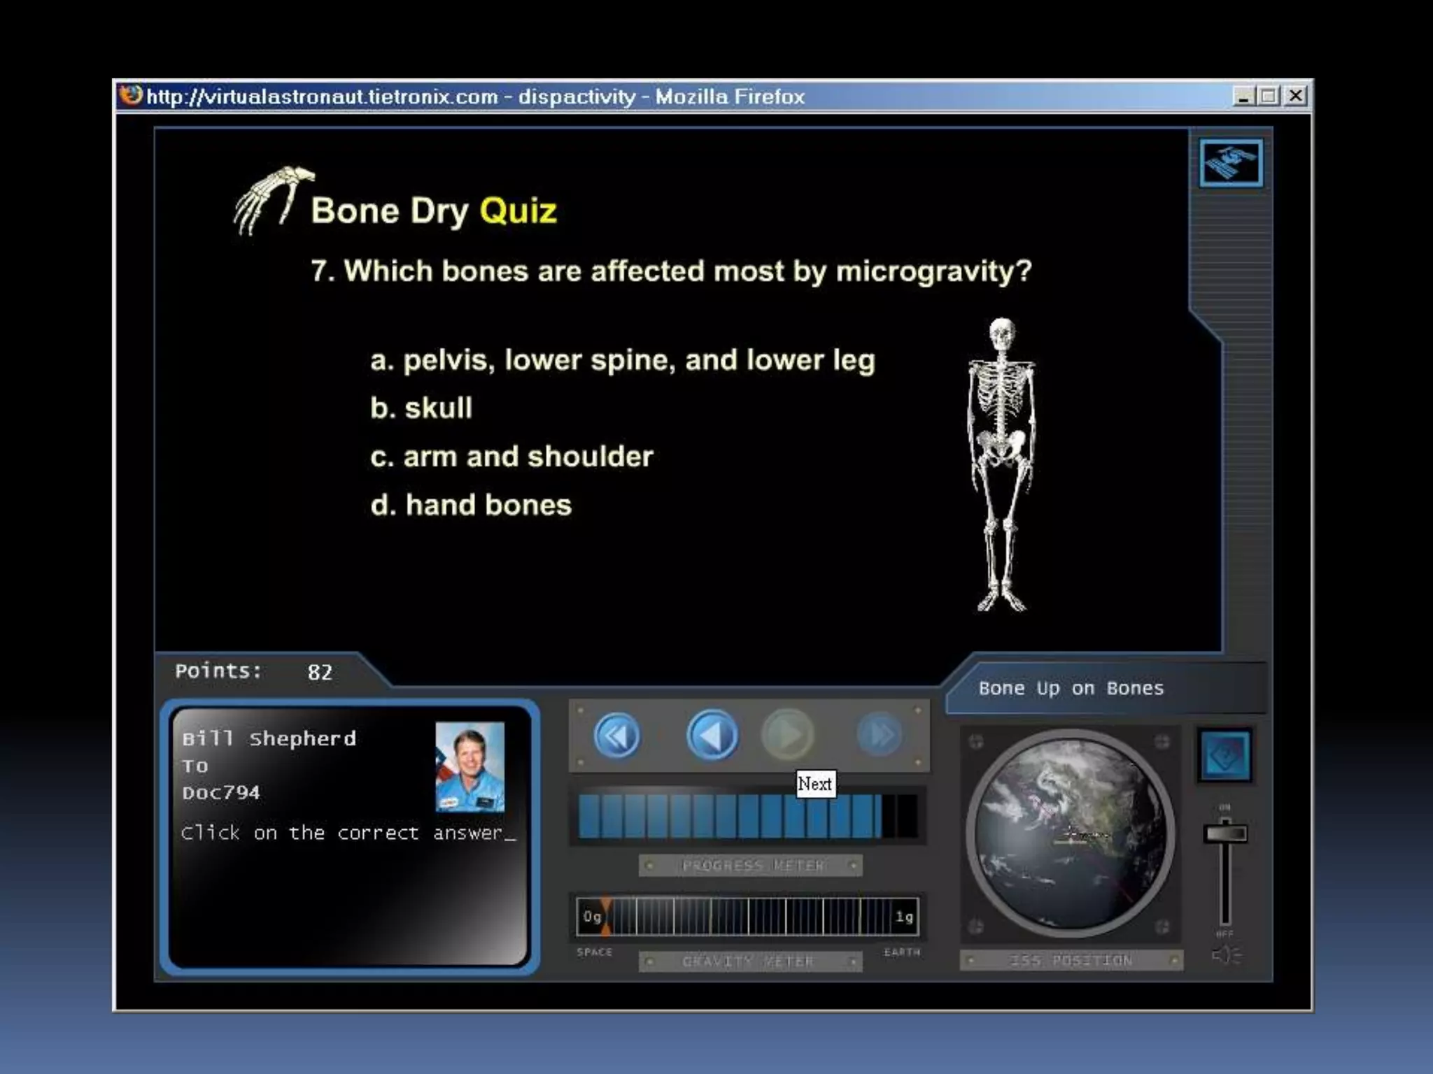The height and width of the screenshot is (1074, 1433).
Task: Click the Next play arrow button
Action: click(x=788, y=735)
